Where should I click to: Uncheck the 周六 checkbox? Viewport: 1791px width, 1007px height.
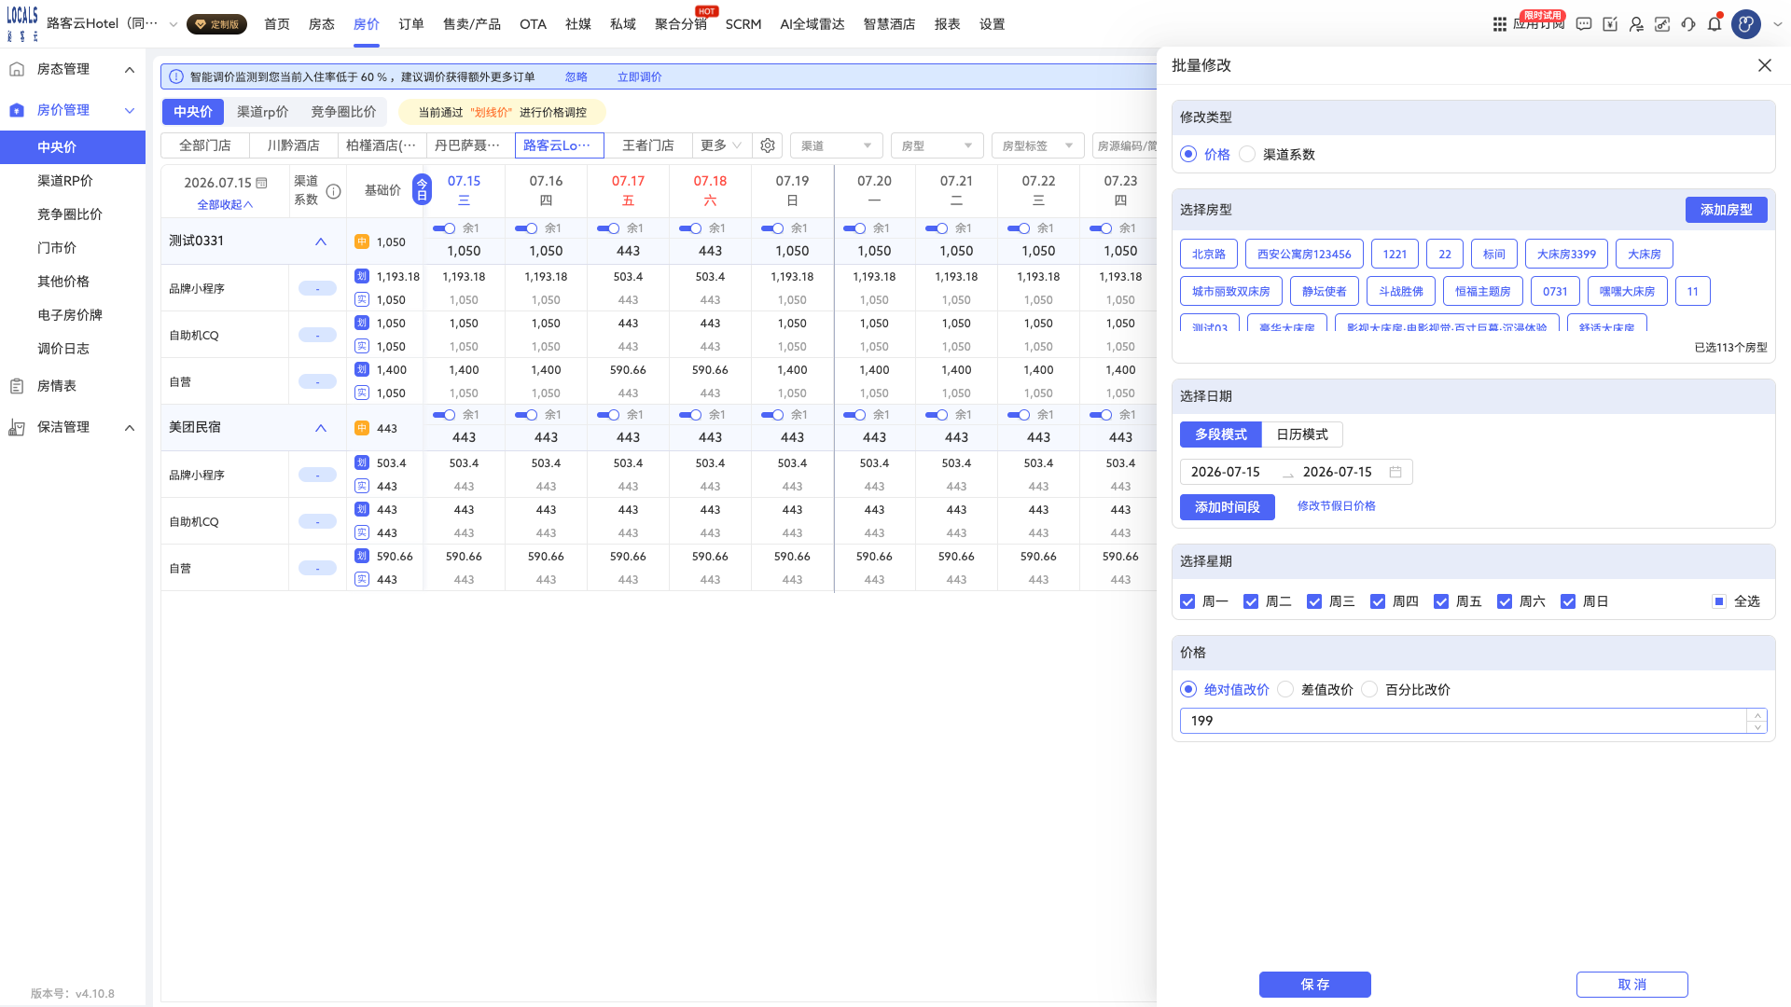point(1504,602)
